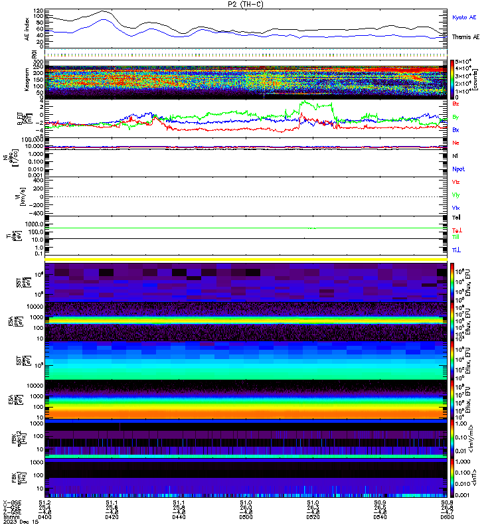Click the yellow horizontal bar above SST panel
498x531 pixels.
coord(246,260)
